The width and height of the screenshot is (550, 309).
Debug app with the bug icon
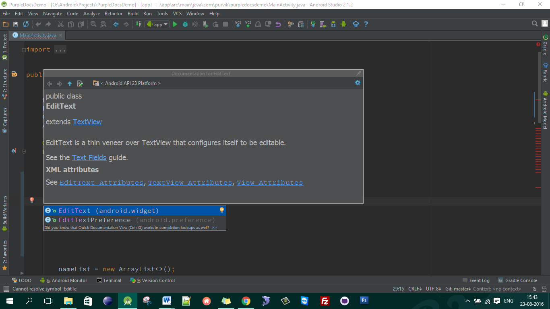185,24
